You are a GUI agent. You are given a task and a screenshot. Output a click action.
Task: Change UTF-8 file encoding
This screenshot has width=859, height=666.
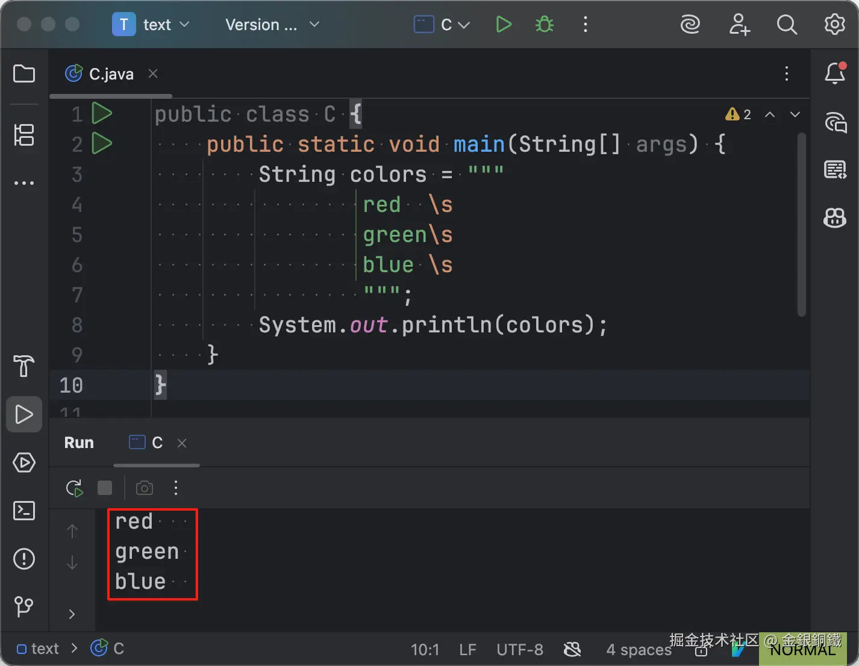(x=520, y=650)
